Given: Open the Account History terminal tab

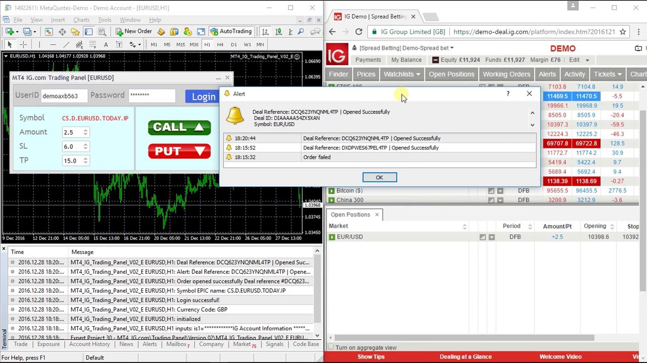Looking at the screenshot, I should pyautogui.click(x=89, y=344).
